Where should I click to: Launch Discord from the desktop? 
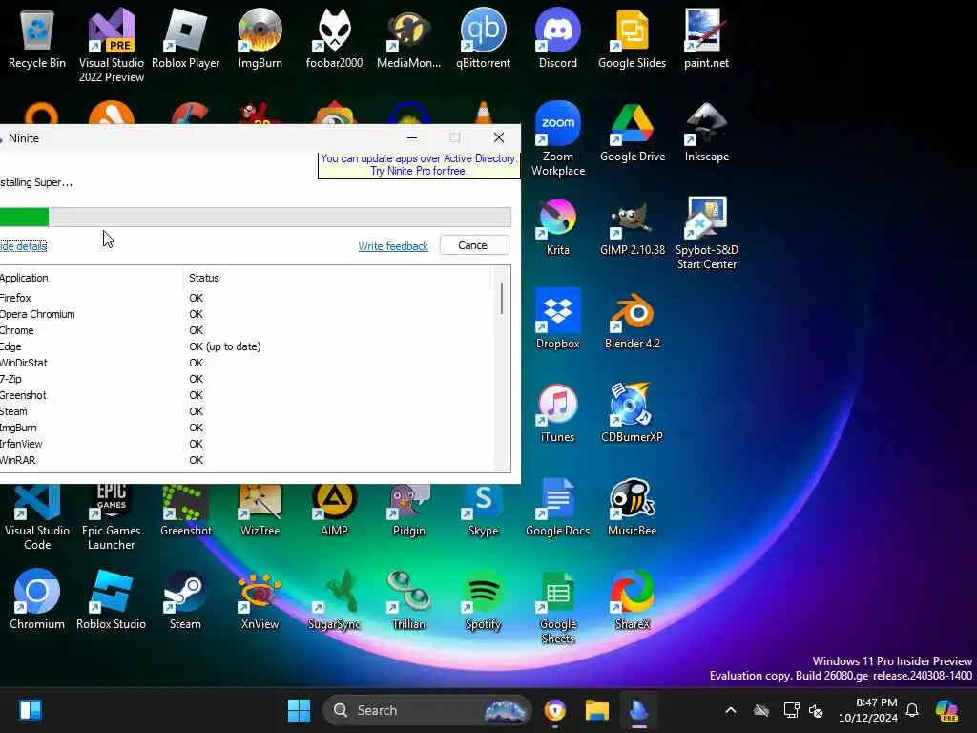click(x=557, y=38)
